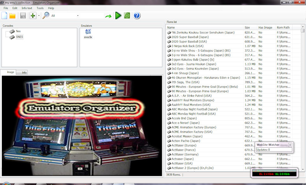
Task: Click the green plus Add icon
Action: [x=33, y=16]
